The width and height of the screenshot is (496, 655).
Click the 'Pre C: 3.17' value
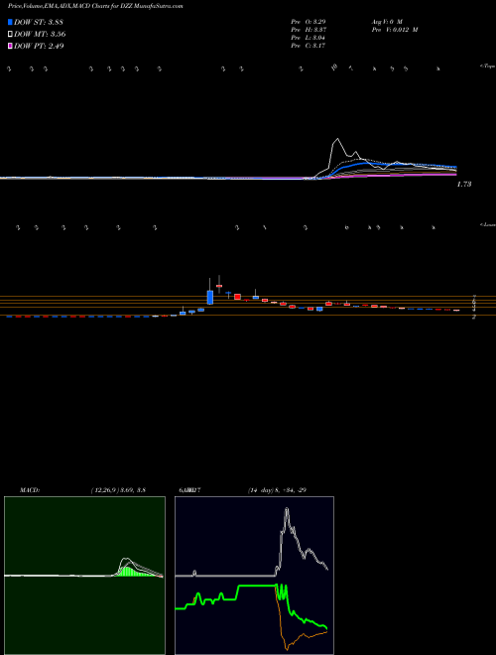click(309, 46)
